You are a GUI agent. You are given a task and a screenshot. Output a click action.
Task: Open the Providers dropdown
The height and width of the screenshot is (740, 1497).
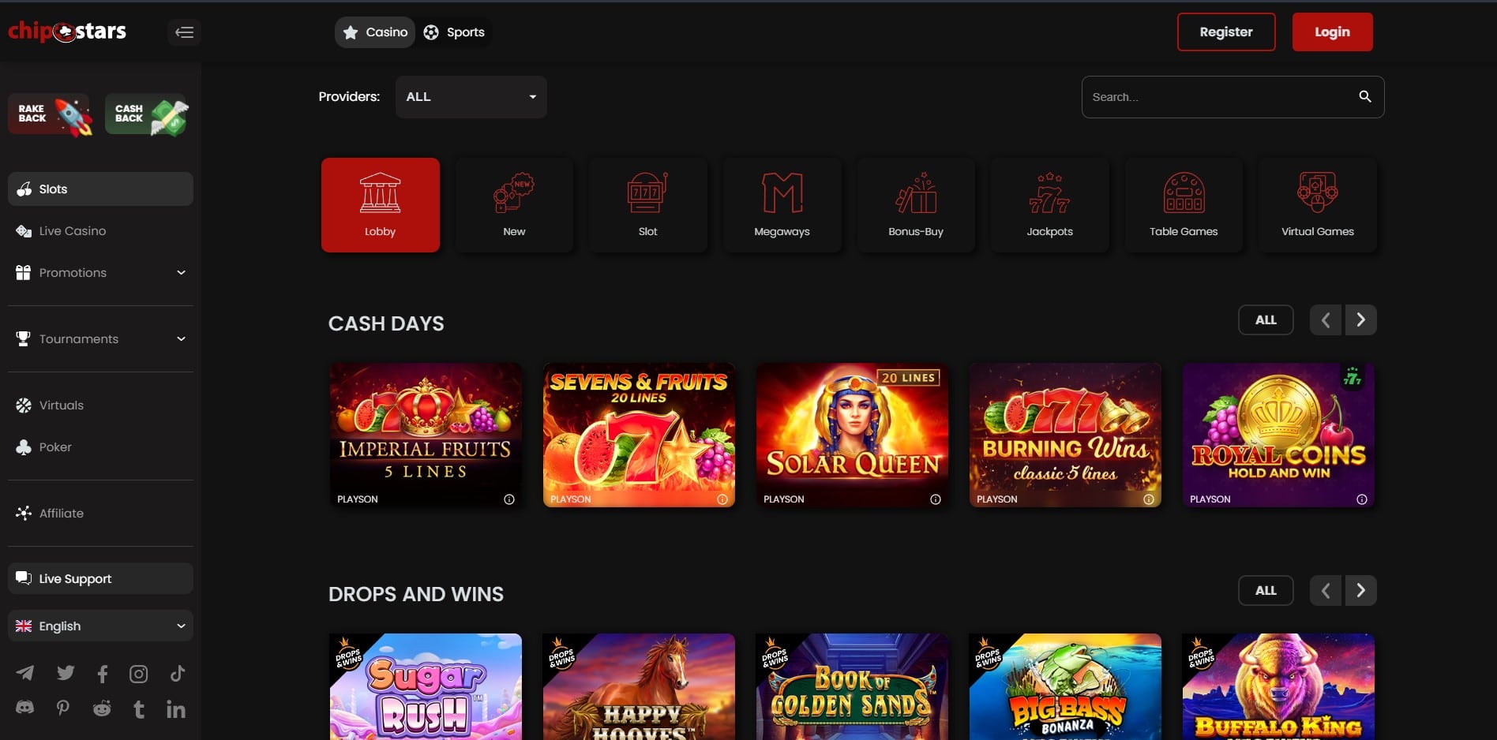(x=471, y=97)
